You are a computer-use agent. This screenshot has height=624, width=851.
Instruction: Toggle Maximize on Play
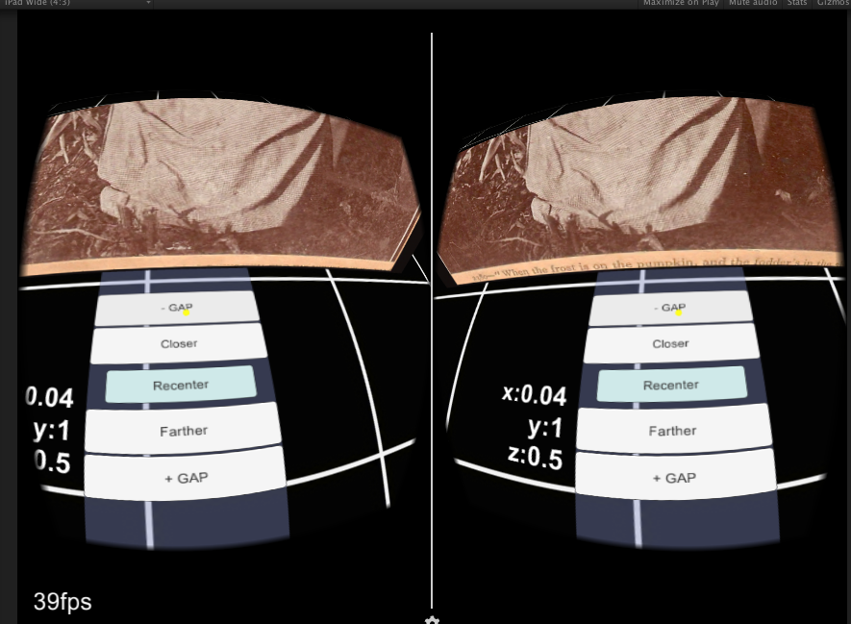[x=681, y=3]
